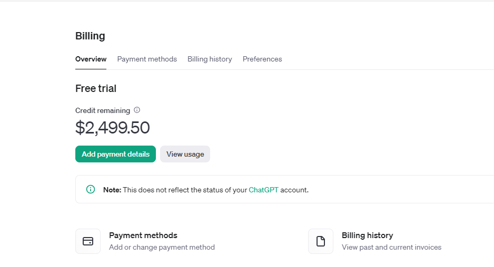This screenshot has width=494, height=267.
Task: Click the Add payment details button
Action: (x=116, y=154)
